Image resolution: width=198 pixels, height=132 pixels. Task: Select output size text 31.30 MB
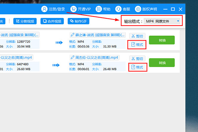click(x=110, y=47)
